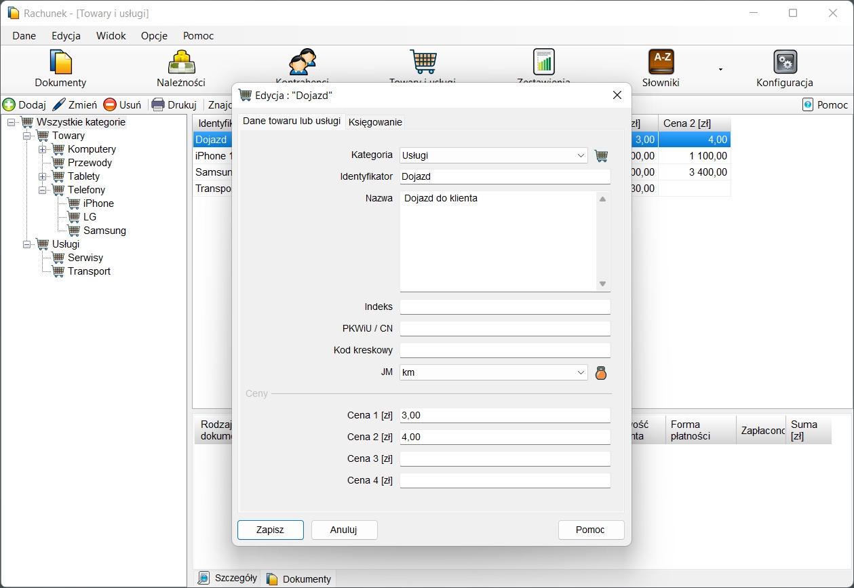The height and width of the screenshot is (588, 854).
Task: Select Samsung category in the tree
Action: point(104,231)
